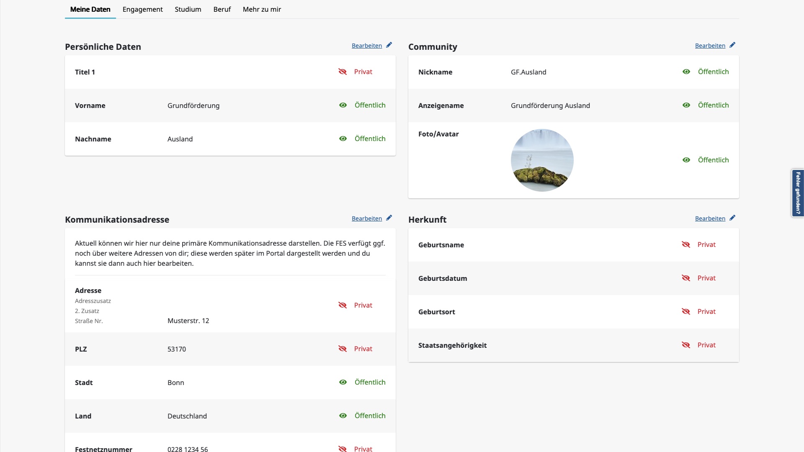Click Öffentlich label in Anzeigename row
Screen dimensions: 804x452
(x=714, y=105)
